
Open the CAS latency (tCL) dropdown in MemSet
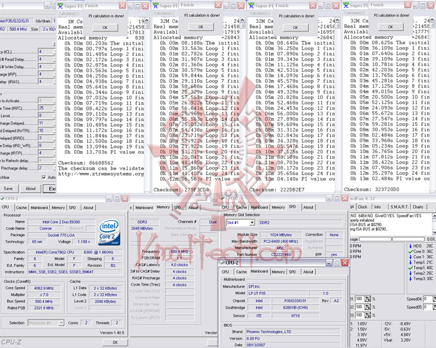[46, 52]
